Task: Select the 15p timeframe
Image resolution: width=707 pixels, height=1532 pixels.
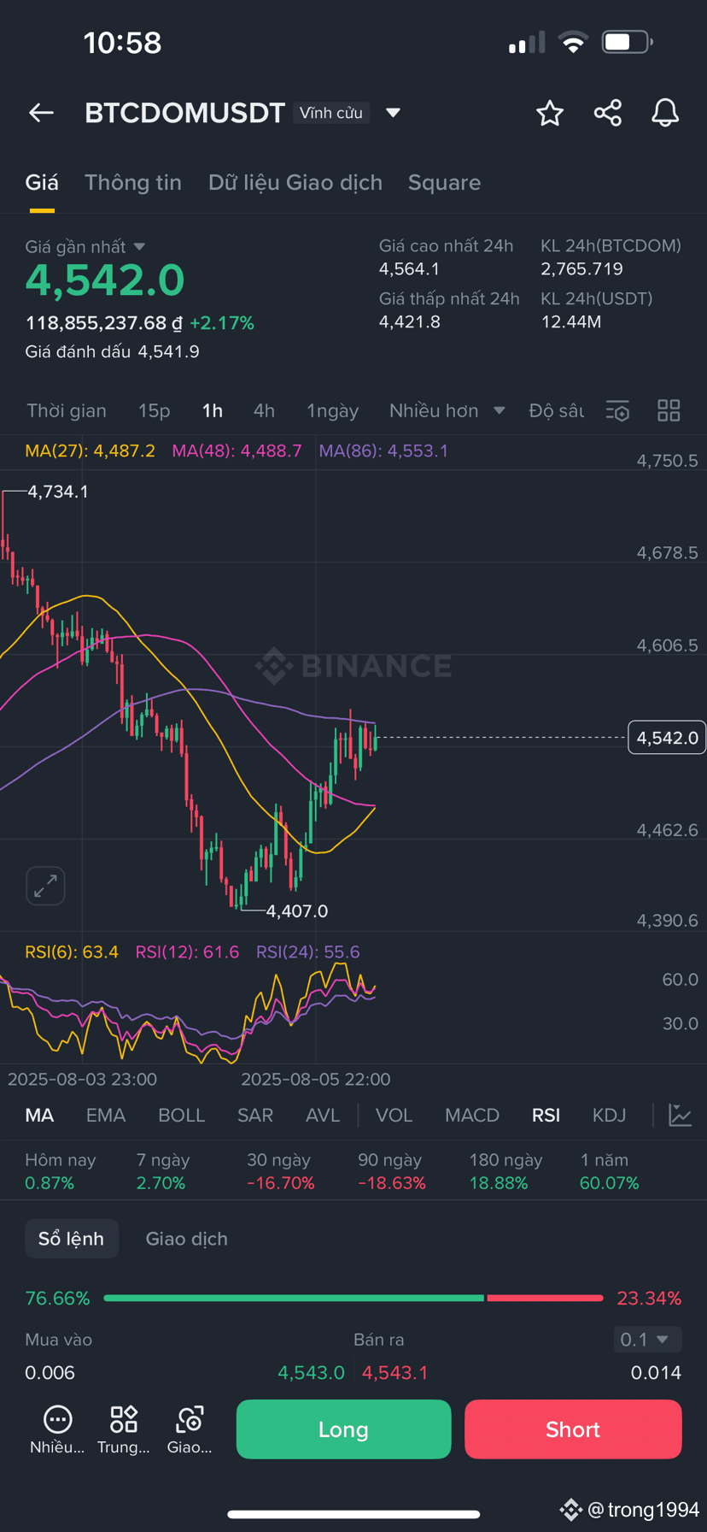Action: pos(155,411)
